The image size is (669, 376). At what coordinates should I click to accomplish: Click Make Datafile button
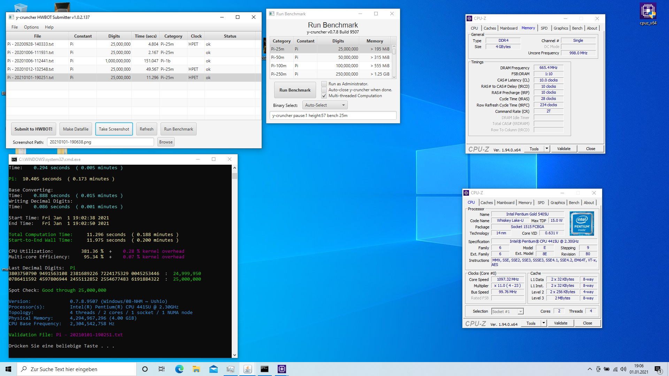(76, 129)
